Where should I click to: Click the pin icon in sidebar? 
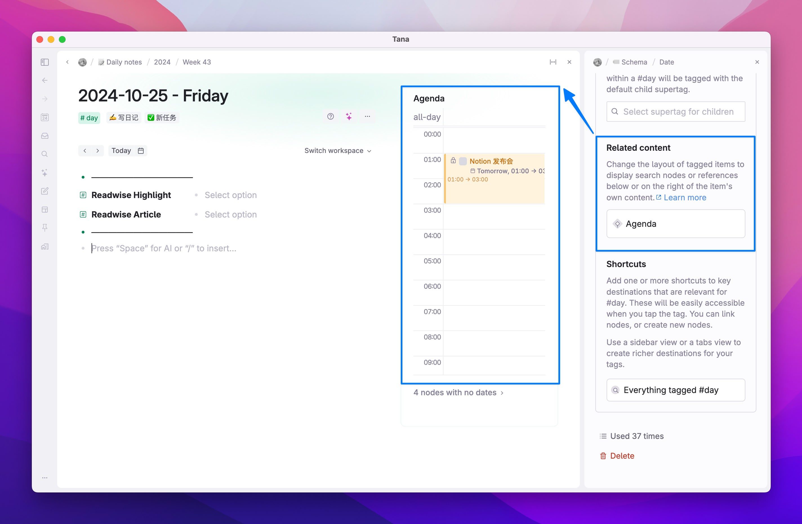(x=44, y=228)
